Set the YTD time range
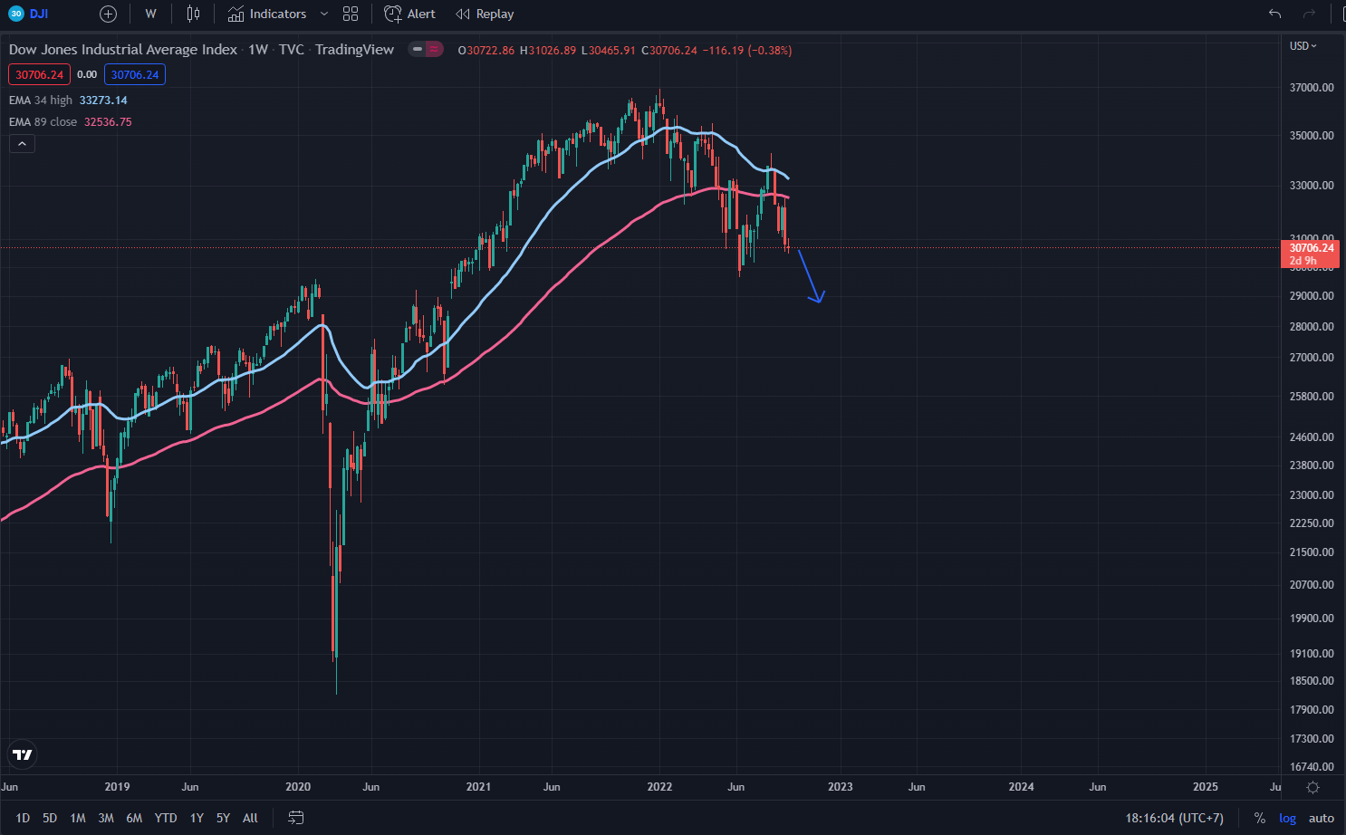Image resolution: width=1346 pixels, height=835 pixels. point(166,818)
